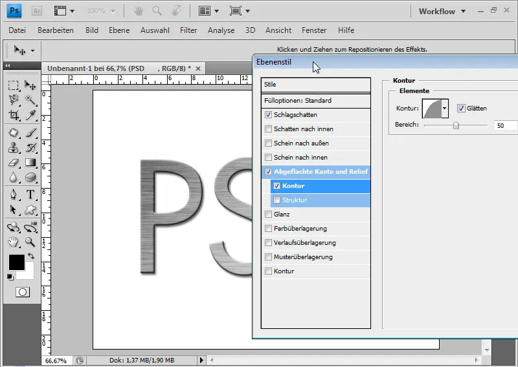Open the Move tool preset picker arrow

[32, 50]
